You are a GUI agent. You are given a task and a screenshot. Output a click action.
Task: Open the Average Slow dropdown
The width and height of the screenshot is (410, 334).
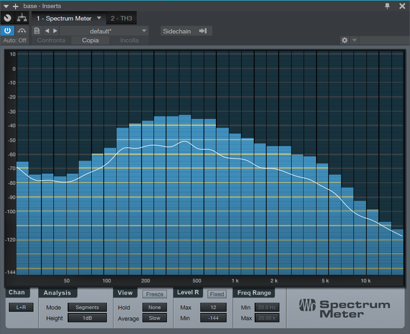(x=154, y=318)
